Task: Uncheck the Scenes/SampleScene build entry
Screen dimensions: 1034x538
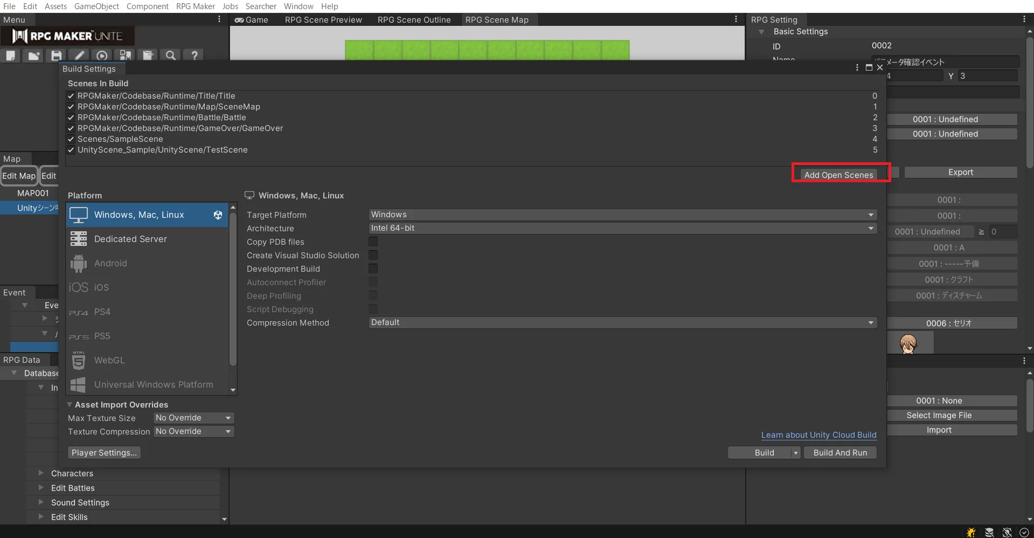Action: pyautogui.click(x=71, y=139)
